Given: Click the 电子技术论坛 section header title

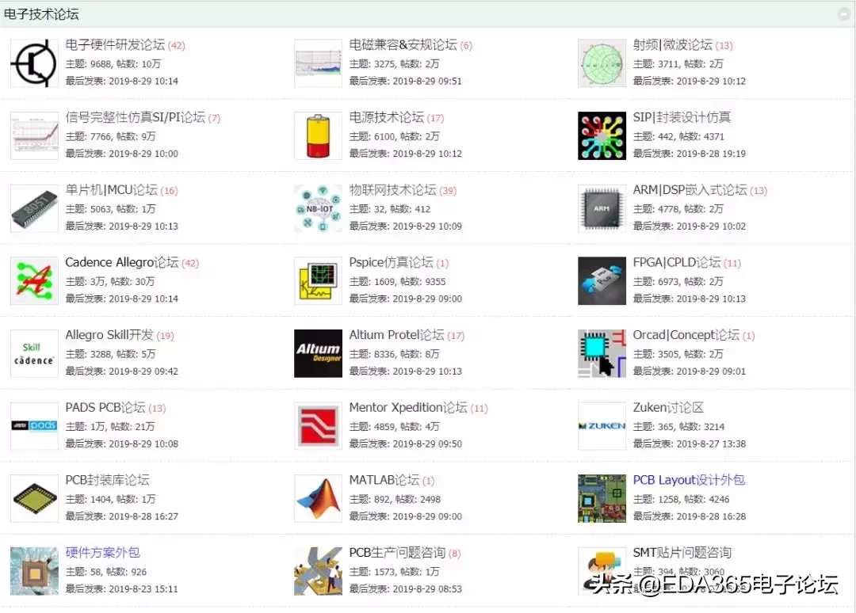Looking at the screenshot, I should coord(41,14).
